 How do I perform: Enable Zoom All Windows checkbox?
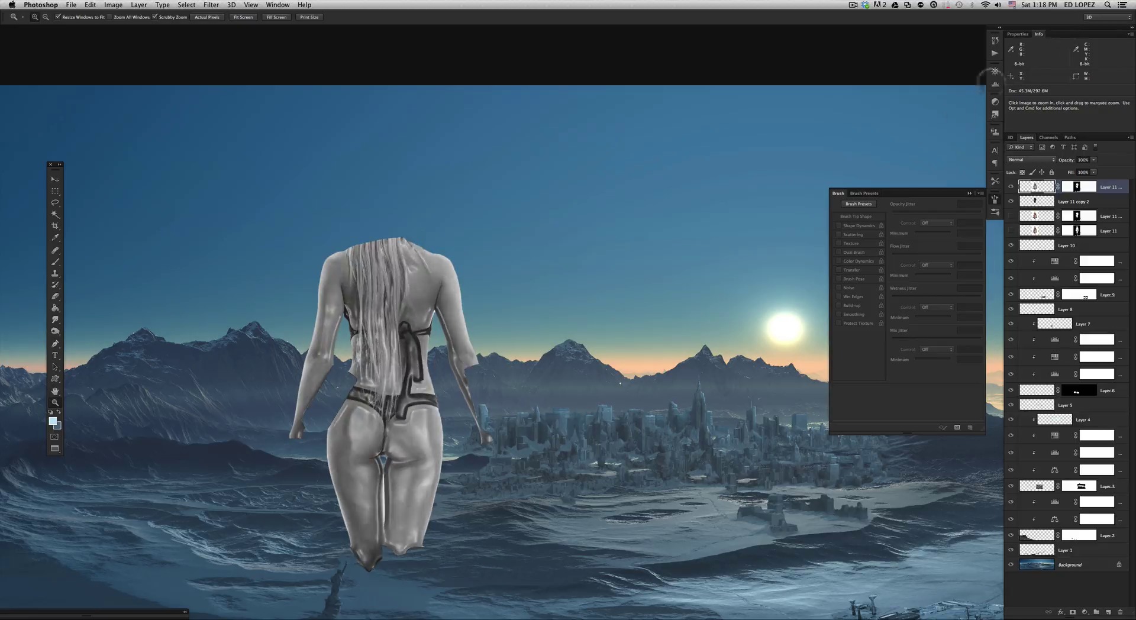110,17
